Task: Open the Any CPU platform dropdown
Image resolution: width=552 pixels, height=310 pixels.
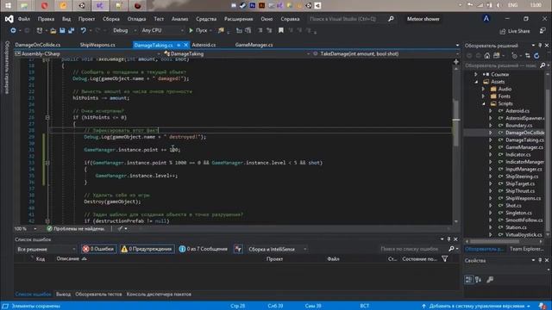Action: click(x=162, y=31)
